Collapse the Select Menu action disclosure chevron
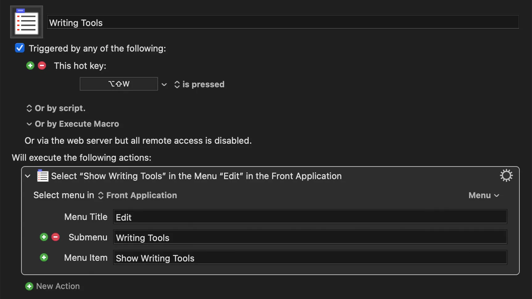 pos(28,176)
